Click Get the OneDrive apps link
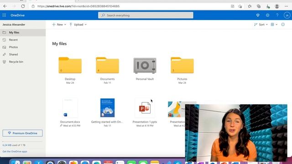This screenshot has height=164, width=292. click(x=15, y=151)
